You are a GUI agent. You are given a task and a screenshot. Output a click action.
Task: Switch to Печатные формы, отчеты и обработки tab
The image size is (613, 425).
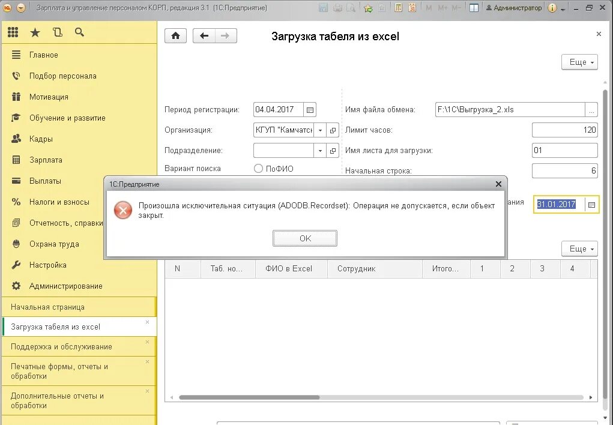[x=79, y=371]
